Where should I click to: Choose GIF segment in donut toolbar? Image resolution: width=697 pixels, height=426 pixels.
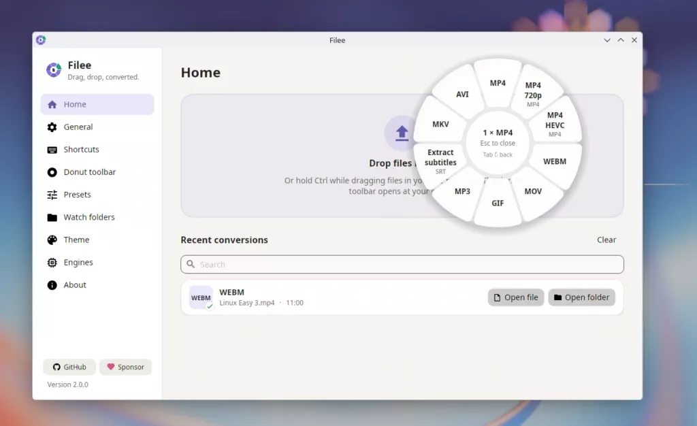tap(498, 203)
